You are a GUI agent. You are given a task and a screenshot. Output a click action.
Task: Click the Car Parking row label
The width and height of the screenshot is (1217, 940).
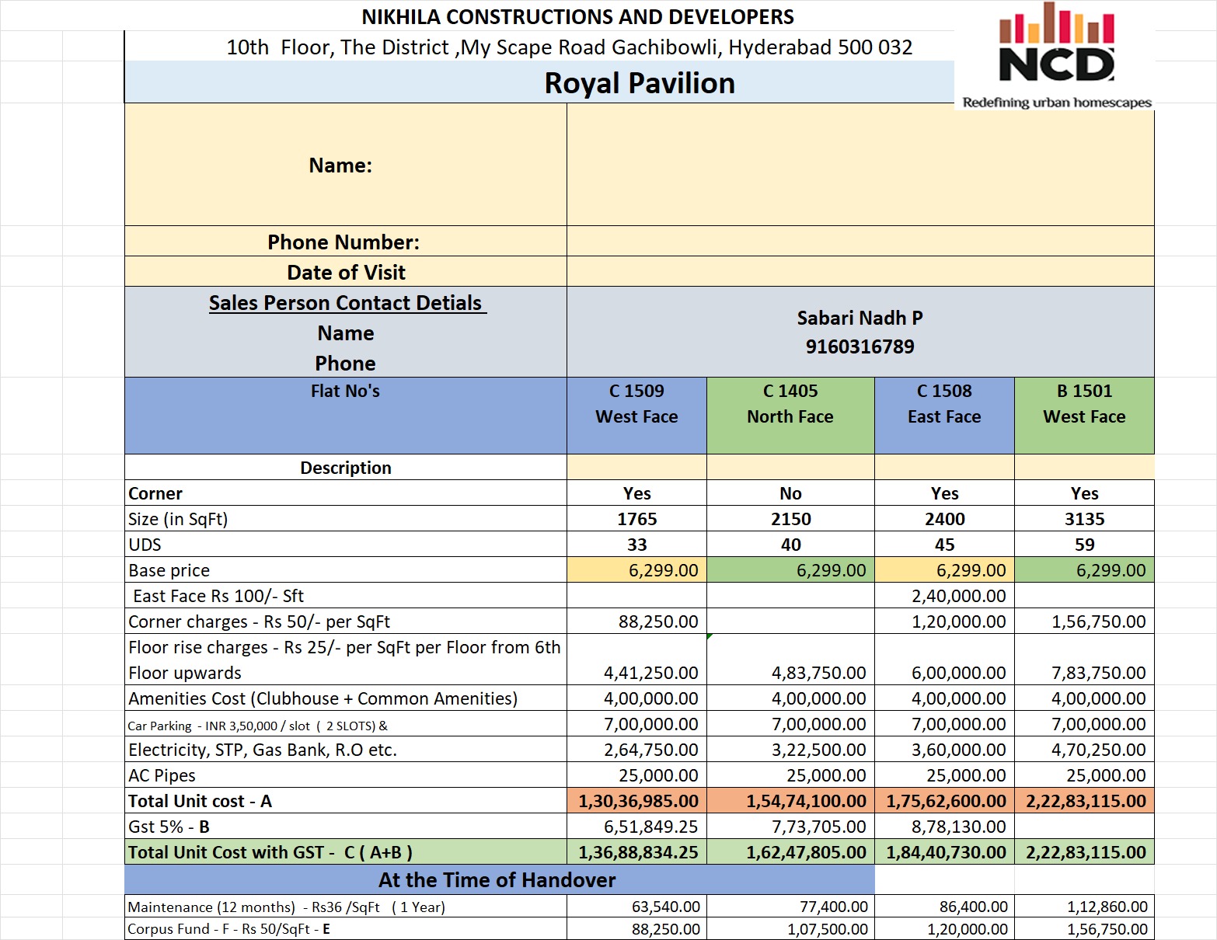[346, 724]
